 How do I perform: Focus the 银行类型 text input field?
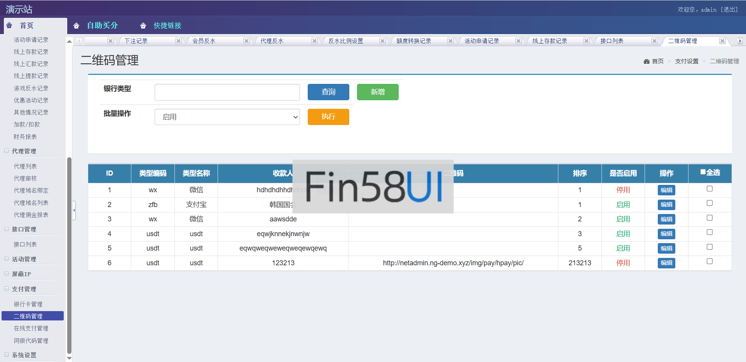point(227,92)
